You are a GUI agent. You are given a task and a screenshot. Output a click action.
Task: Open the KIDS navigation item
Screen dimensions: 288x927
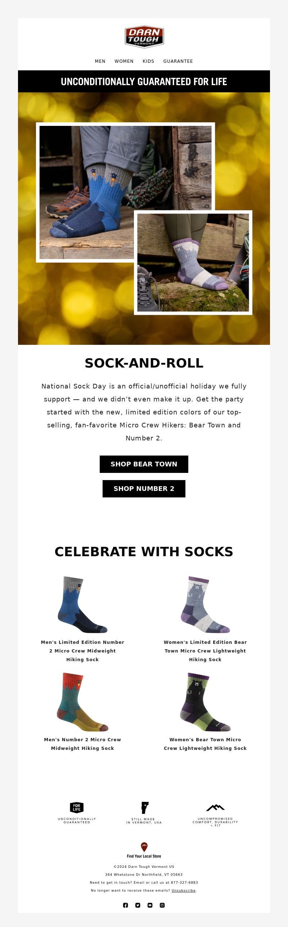(x=148, y=61)
